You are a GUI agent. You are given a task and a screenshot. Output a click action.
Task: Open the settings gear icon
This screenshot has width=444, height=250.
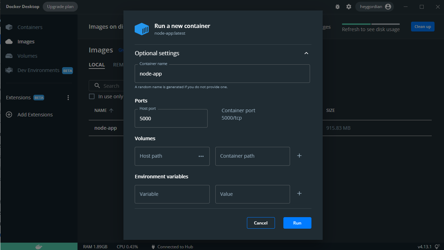click(x=349, y=7)
